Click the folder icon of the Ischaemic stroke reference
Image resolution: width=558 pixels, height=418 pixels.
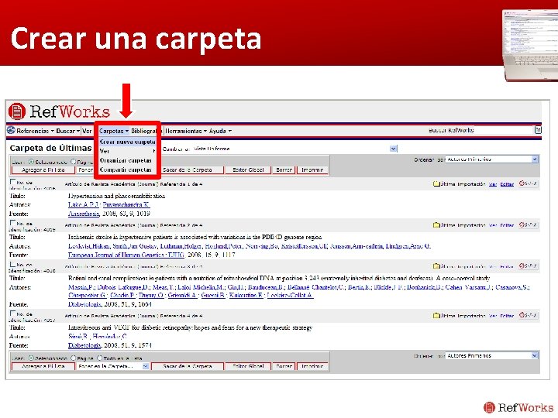pos(436,225)
